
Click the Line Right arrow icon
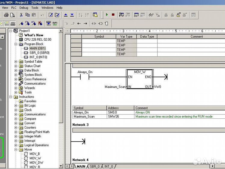coord(85,23)
